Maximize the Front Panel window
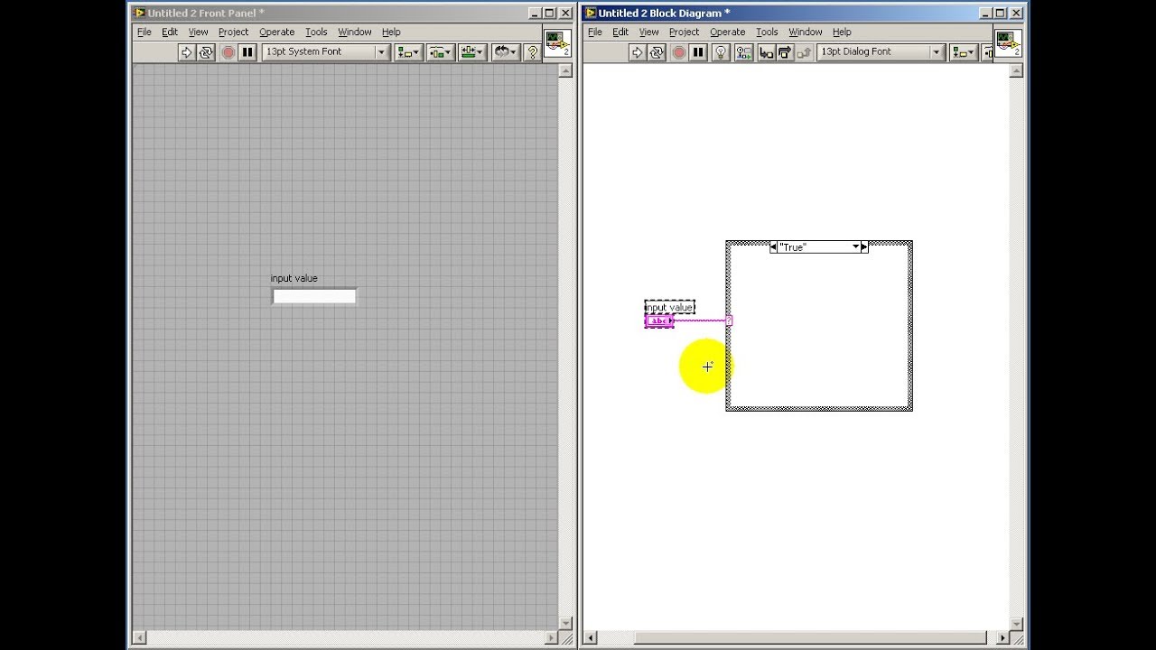 pos(550,13)
